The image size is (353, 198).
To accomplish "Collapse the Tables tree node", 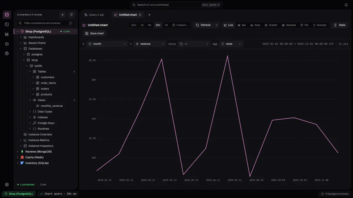I will (30, 71).
